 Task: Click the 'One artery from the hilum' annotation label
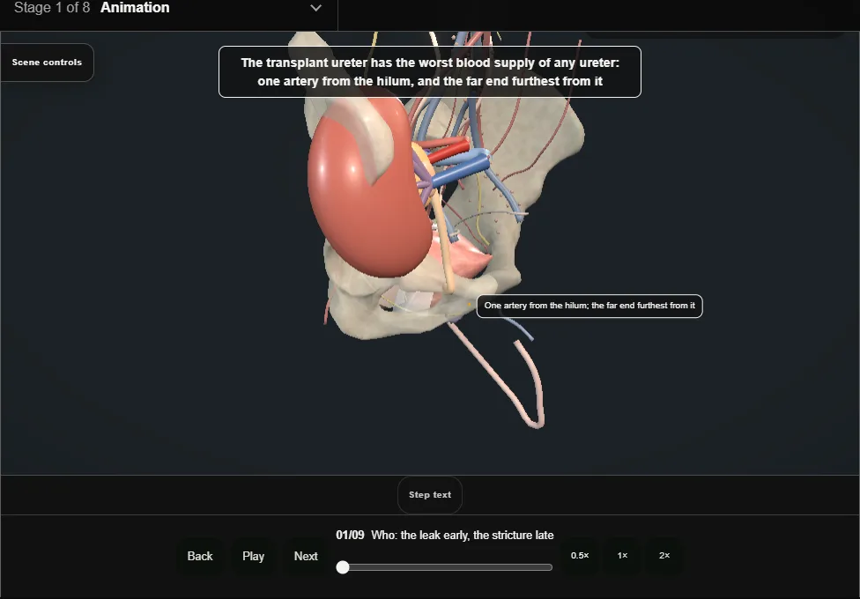(589, 306)
